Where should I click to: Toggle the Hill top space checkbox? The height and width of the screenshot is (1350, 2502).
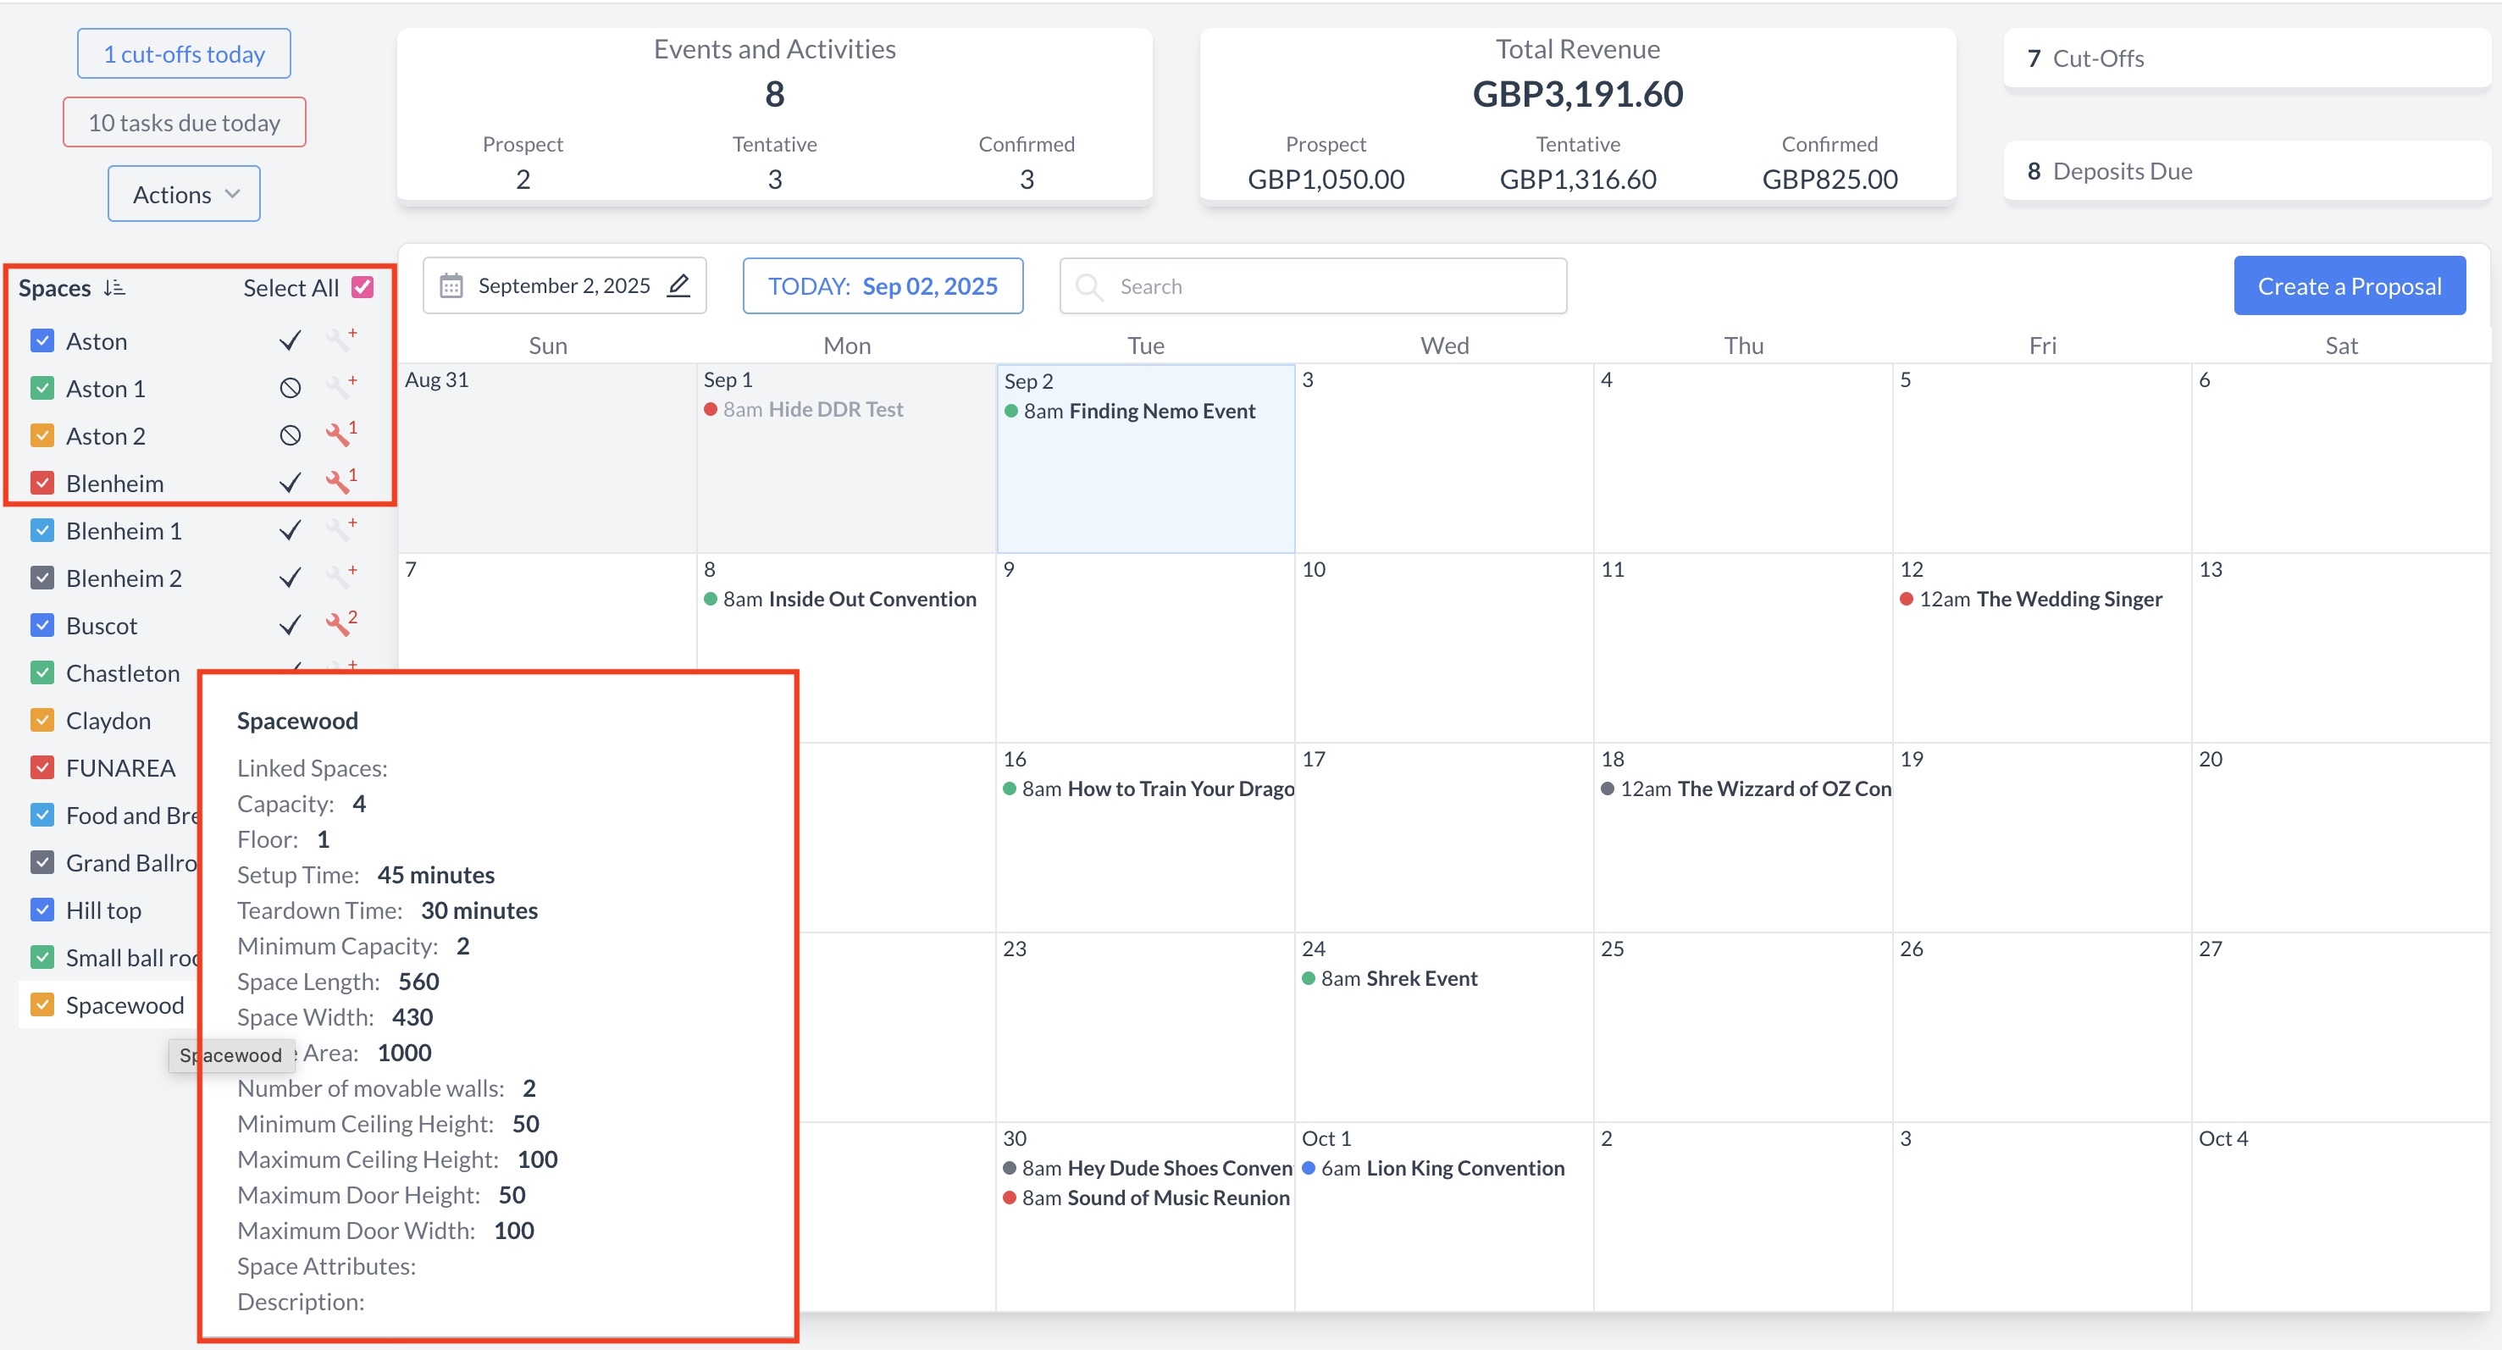(x=42, y=910)
